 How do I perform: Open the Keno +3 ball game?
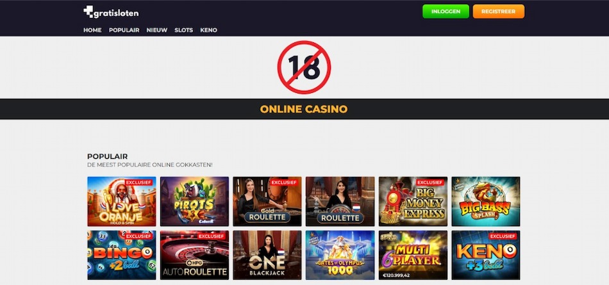(486, 255)
